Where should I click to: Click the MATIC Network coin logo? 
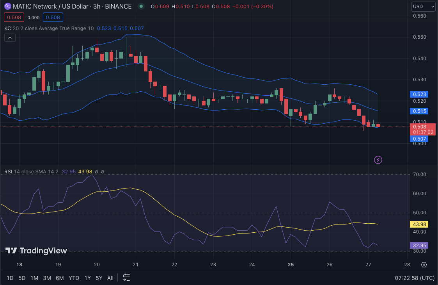(7, 6)
